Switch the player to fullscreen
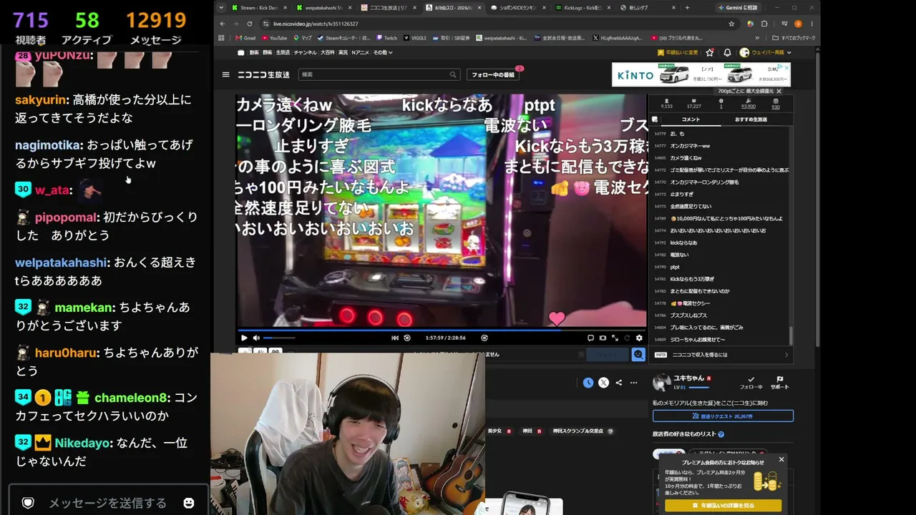 pyautogui.click(x=615, y=338)
